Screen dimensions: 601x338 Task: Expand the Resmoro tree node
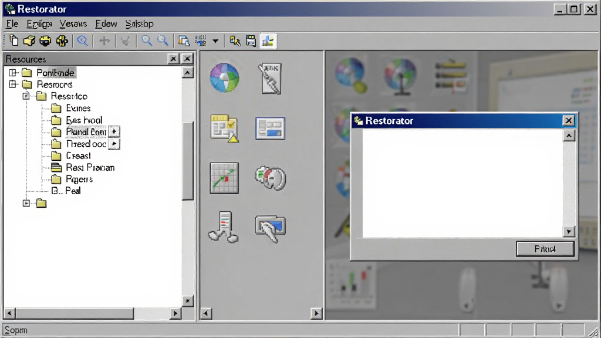coord(13,84)
